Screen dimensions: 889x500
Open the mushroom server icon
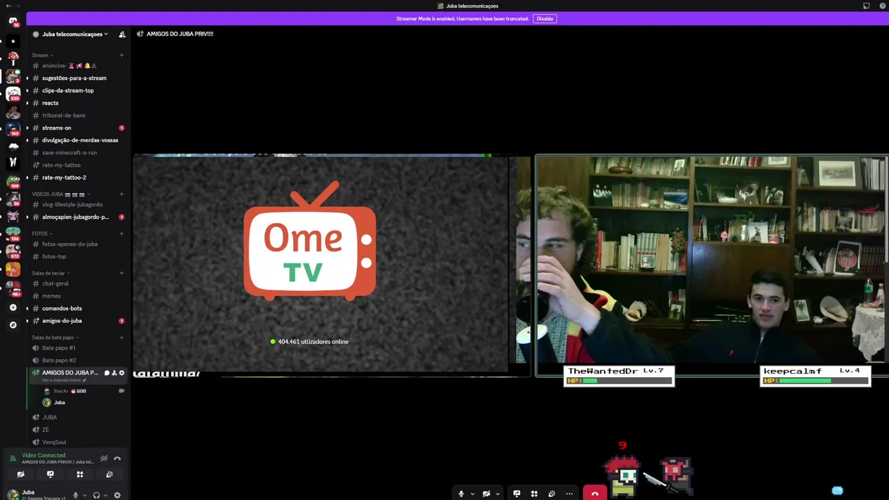click(13, 57)
